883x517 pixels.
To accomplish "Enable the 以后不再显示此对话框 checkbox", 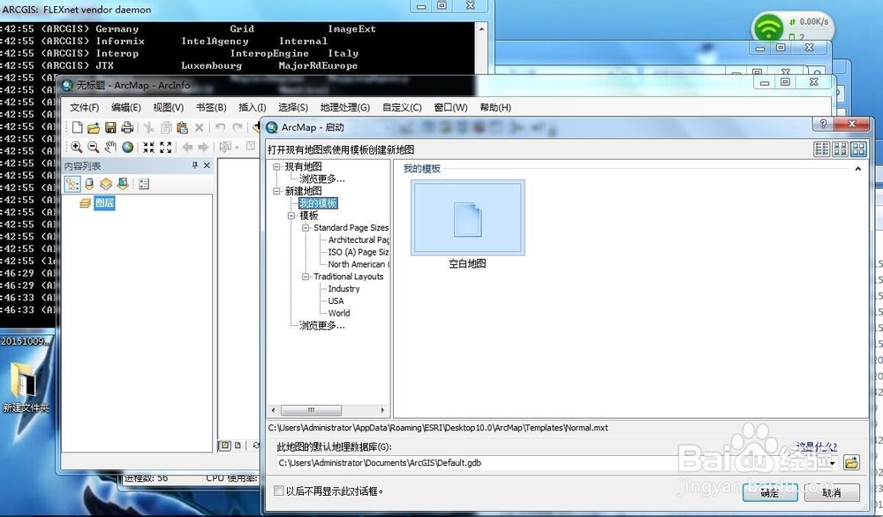I will (x=278, y=490).
